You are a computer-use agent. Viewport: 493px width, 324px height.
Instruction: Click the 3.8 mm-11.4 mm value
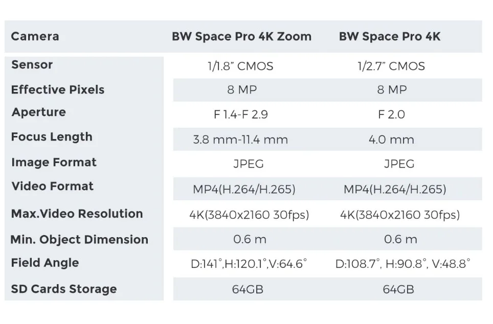240,140
